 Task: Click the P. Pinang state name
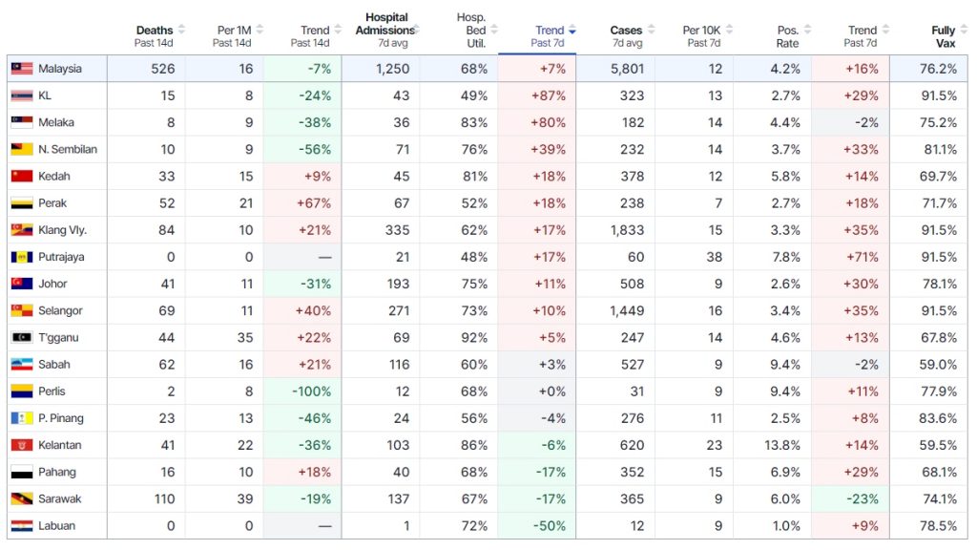[61, 417]
